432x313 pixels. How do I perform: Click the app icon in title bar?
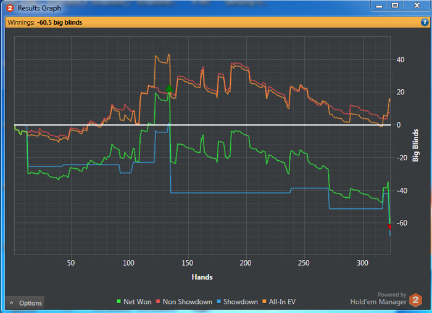[x=10, y=8]
